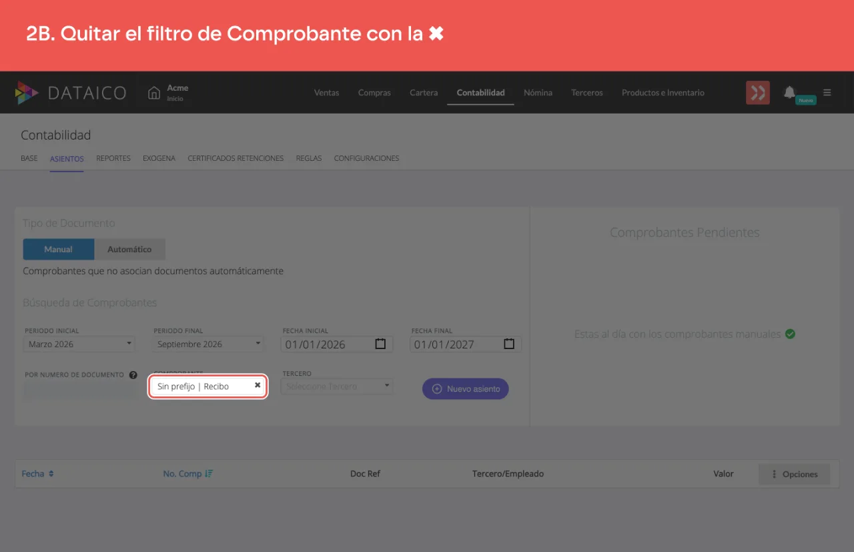Click the sort icon next to Fecha
This screenshot has height=552, width=854.
click(x=51, y=474)
